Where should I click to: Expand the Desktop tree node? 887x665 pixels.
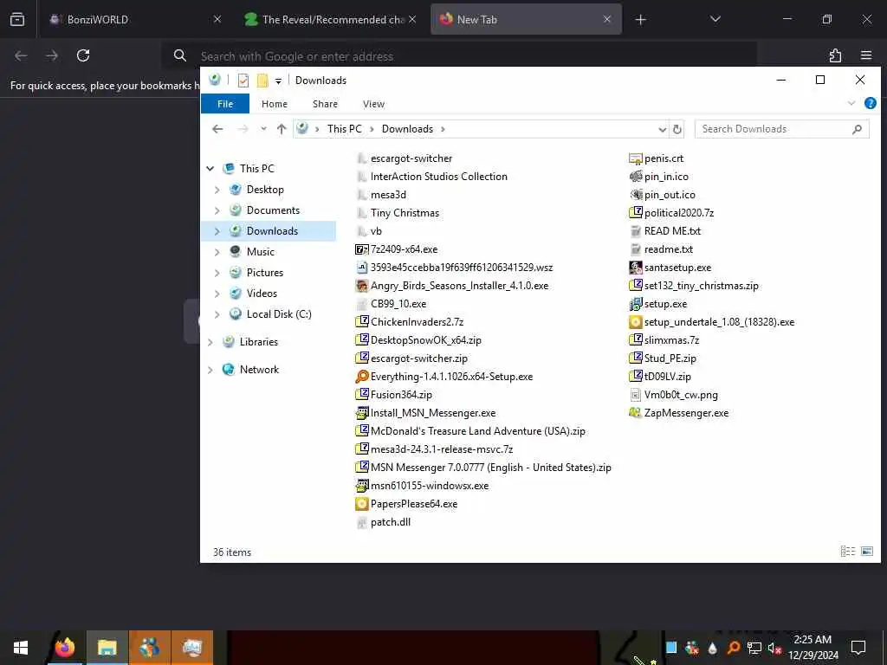click(x=217, y=190)
